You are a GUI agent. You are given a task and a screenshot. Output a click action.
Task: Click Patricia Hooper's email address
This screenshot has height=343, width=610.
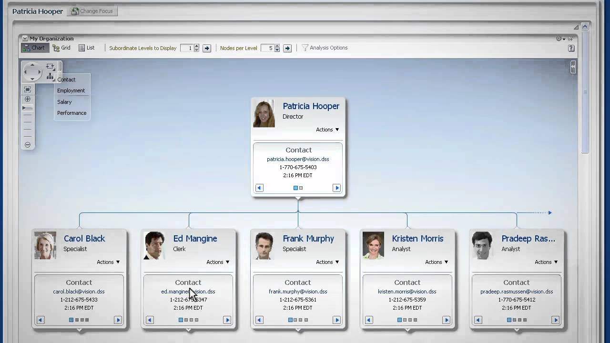(x=298, y=159)
